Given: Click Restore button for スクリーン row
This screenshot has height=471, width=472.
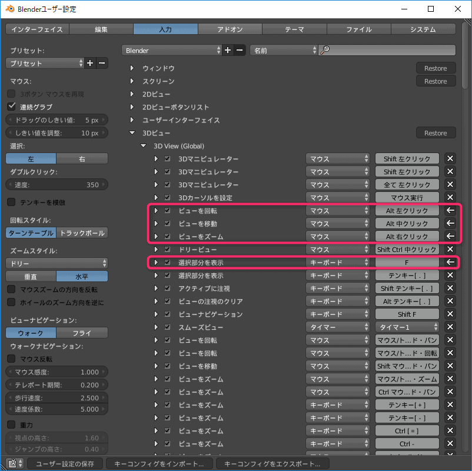Looking at the screenshot, I should pos(436,81).
